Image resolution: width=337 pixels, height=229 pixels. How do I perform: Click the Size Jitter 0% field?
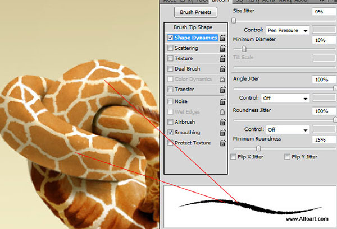[x=324, y=12]
